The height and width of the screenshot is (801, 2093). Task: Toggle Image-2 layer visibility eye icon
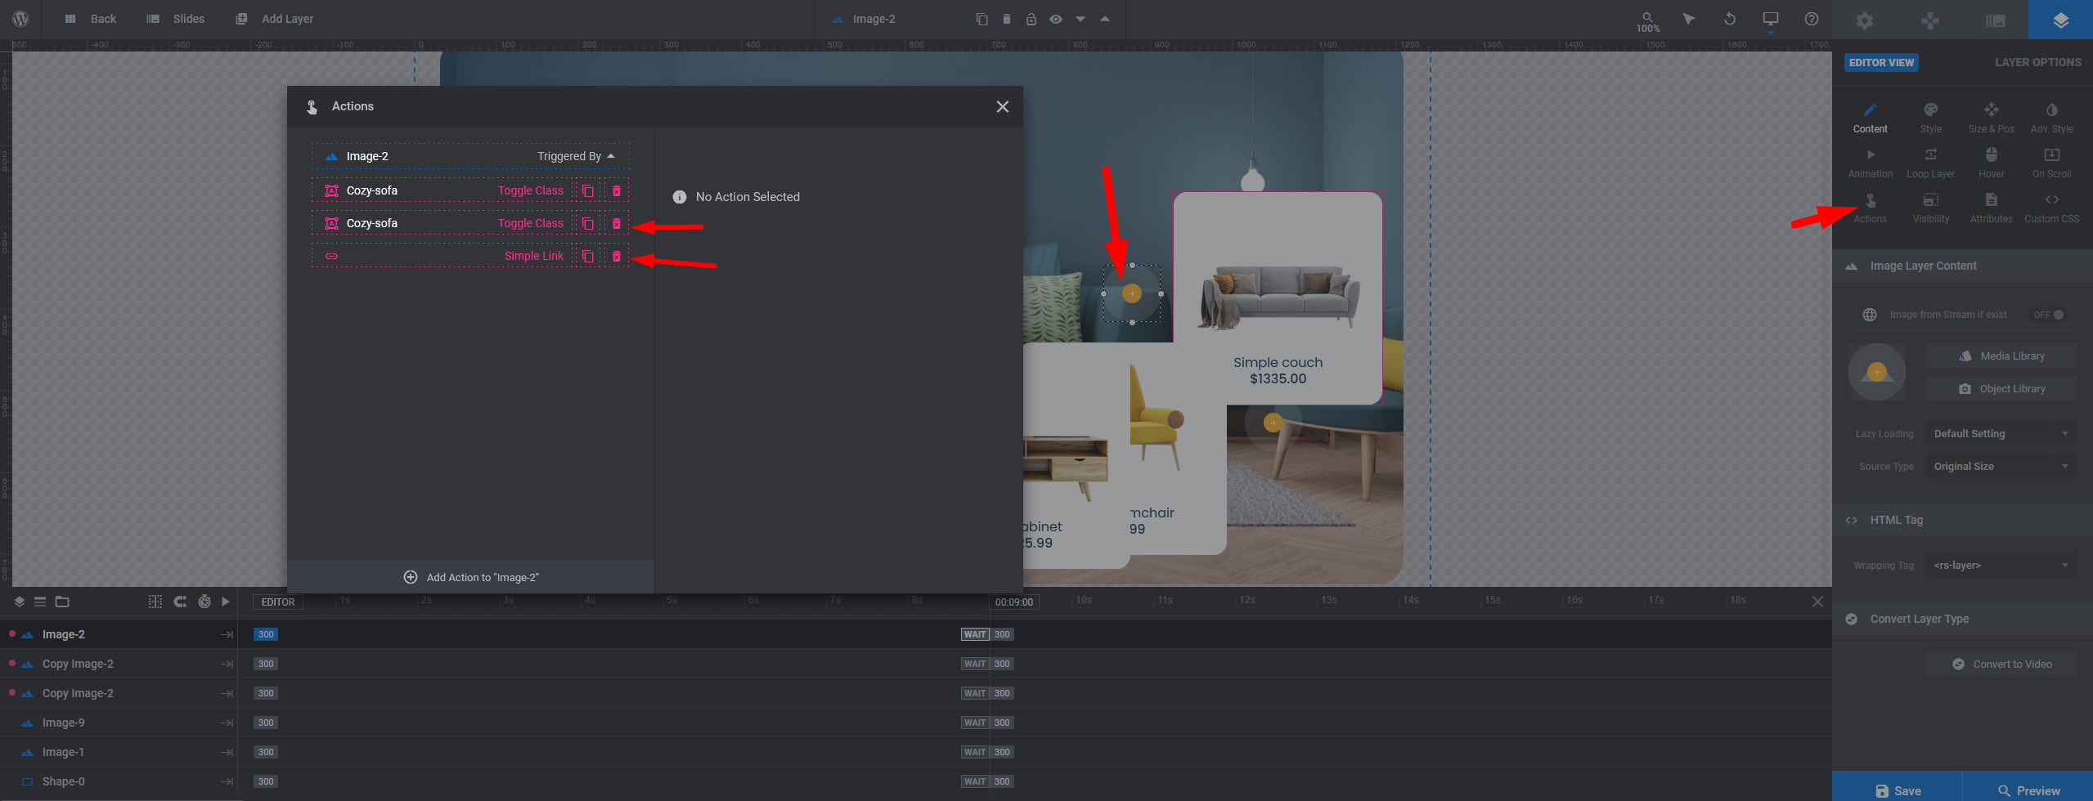click(x=1055, y=20)
